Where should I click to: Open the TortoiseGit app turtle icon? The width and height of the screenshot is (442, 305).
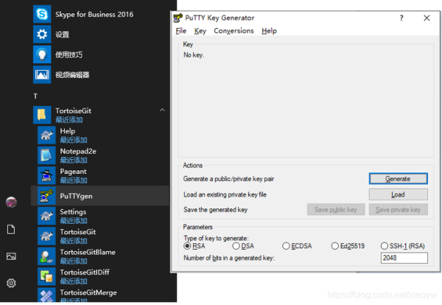46,236
